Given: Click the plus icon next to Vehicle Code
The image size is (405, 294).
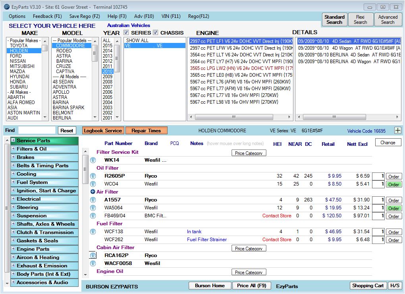Looking at the screenshot, I should point(398,130).
